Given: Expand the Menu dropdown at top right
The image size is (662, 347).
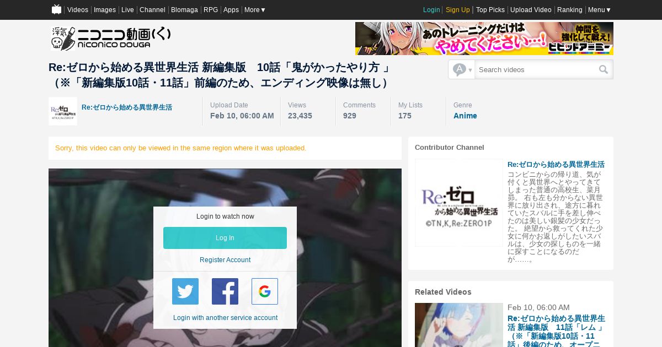Looking at the screenshot, I should pyautogui.click(x=600, y=10).
